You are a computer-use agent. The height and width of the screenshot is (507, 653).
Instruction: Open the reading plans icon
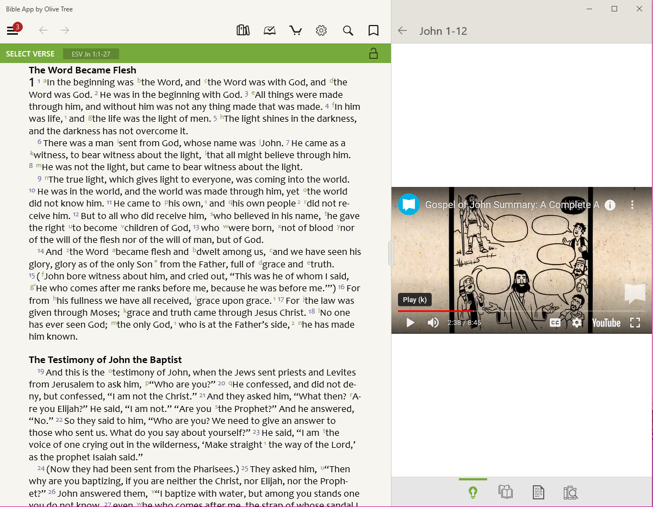(x=270, y=30)
